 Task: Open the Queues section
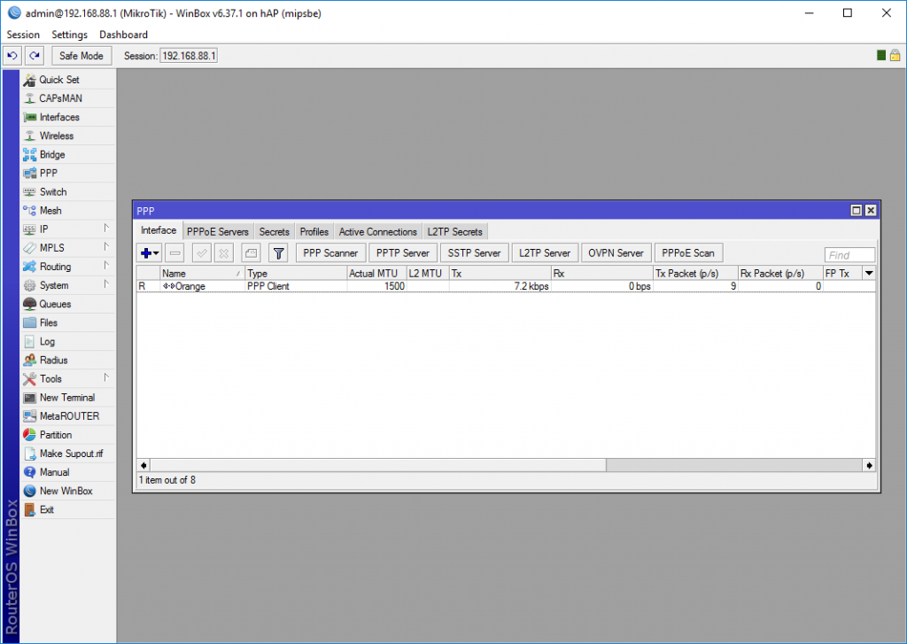point(55,304)
